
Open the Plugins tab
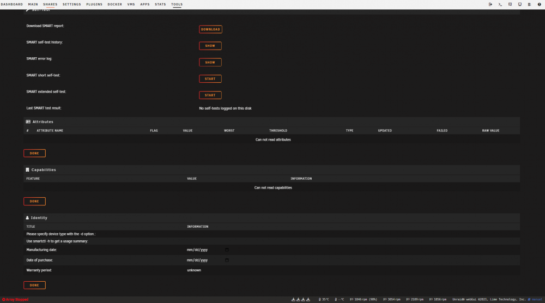coord(94,4)
